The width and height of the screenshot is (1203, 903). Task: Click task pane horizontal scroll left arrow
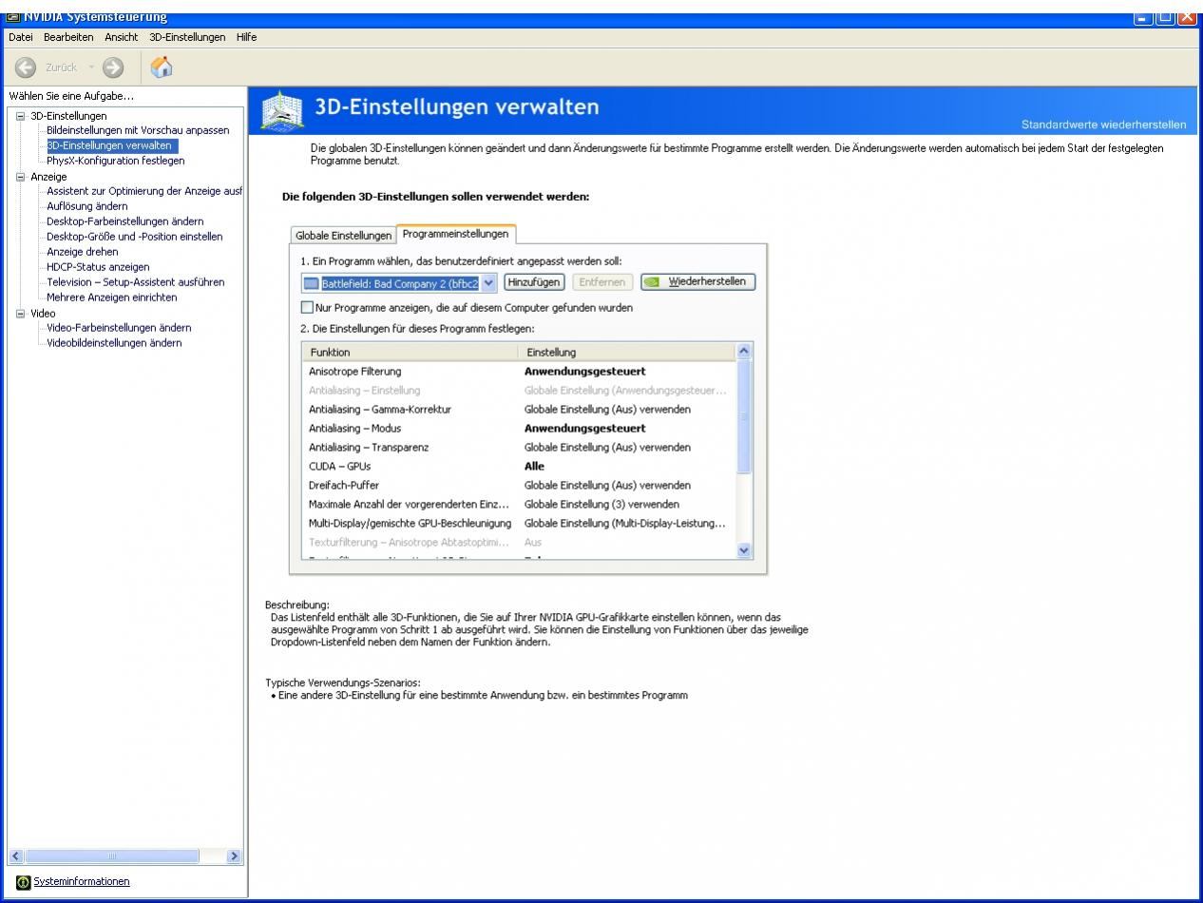pos(15,856)
